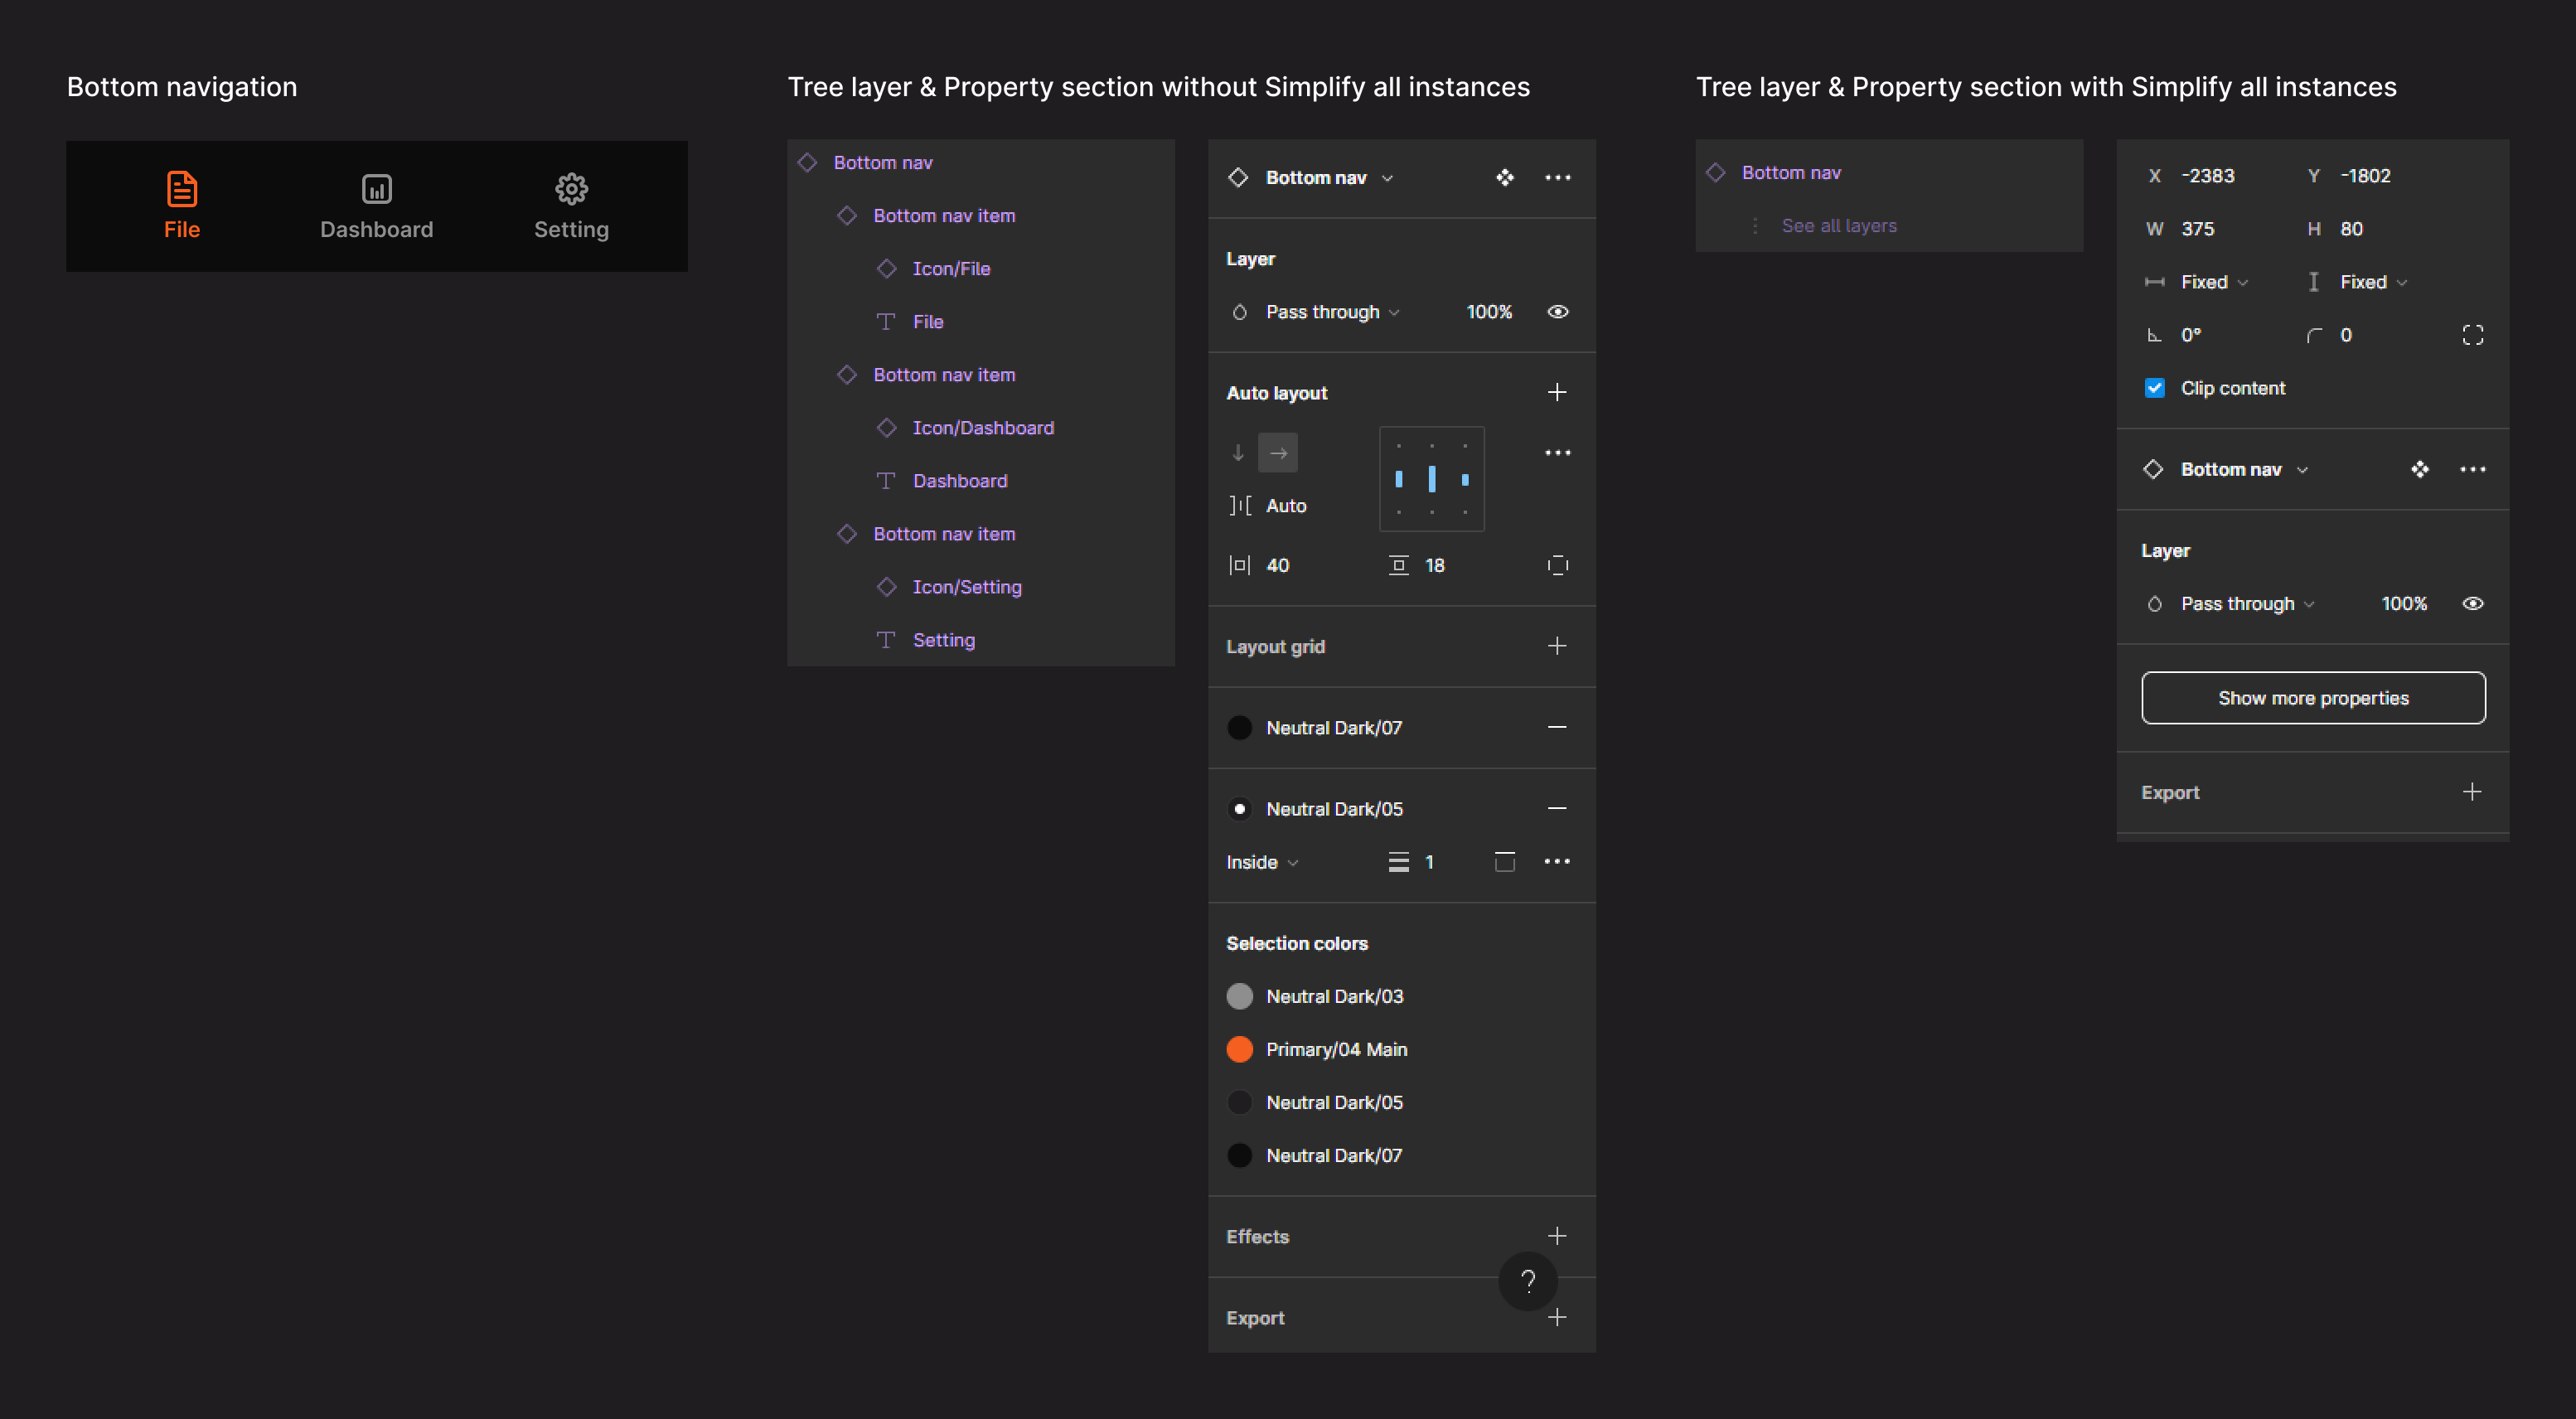Click the individual padding icon in Auto layout
The height and width of the screenshot is (1419, 2576).
[1557, 565]
